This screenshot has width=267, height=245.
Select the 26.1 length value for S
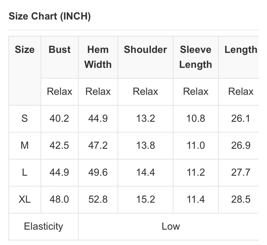pyautogui.click(x=241, y=118)
